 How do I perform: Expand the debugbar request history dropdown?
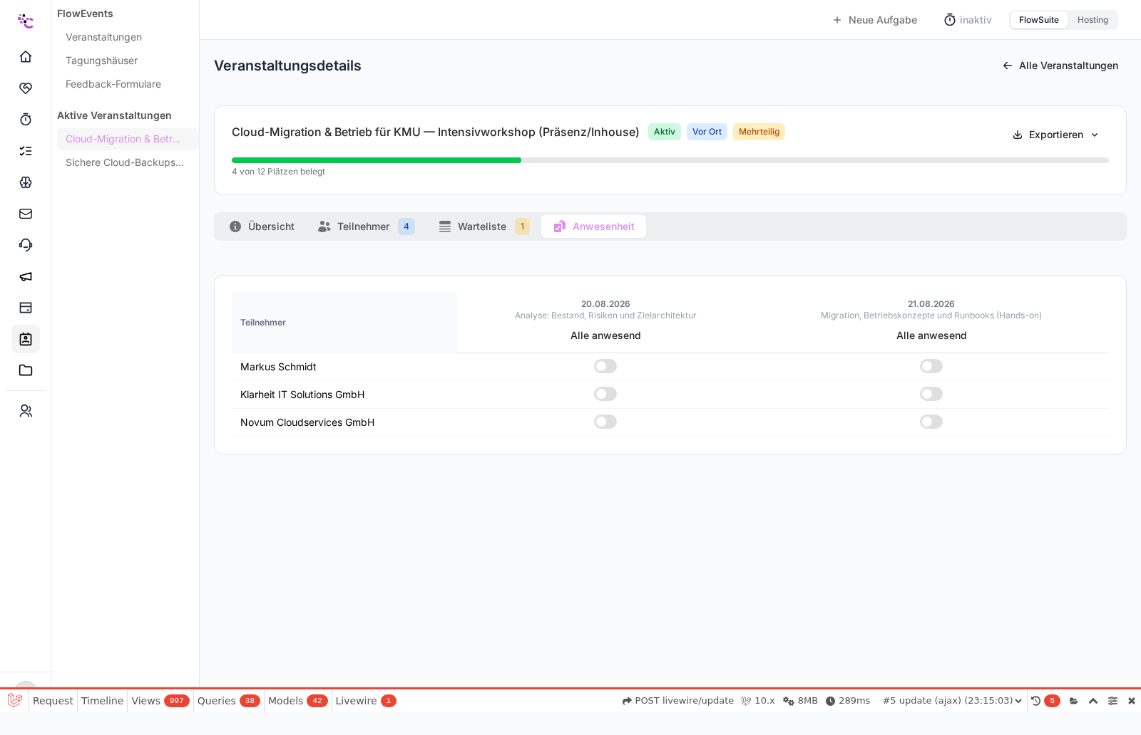click(952, 701)
